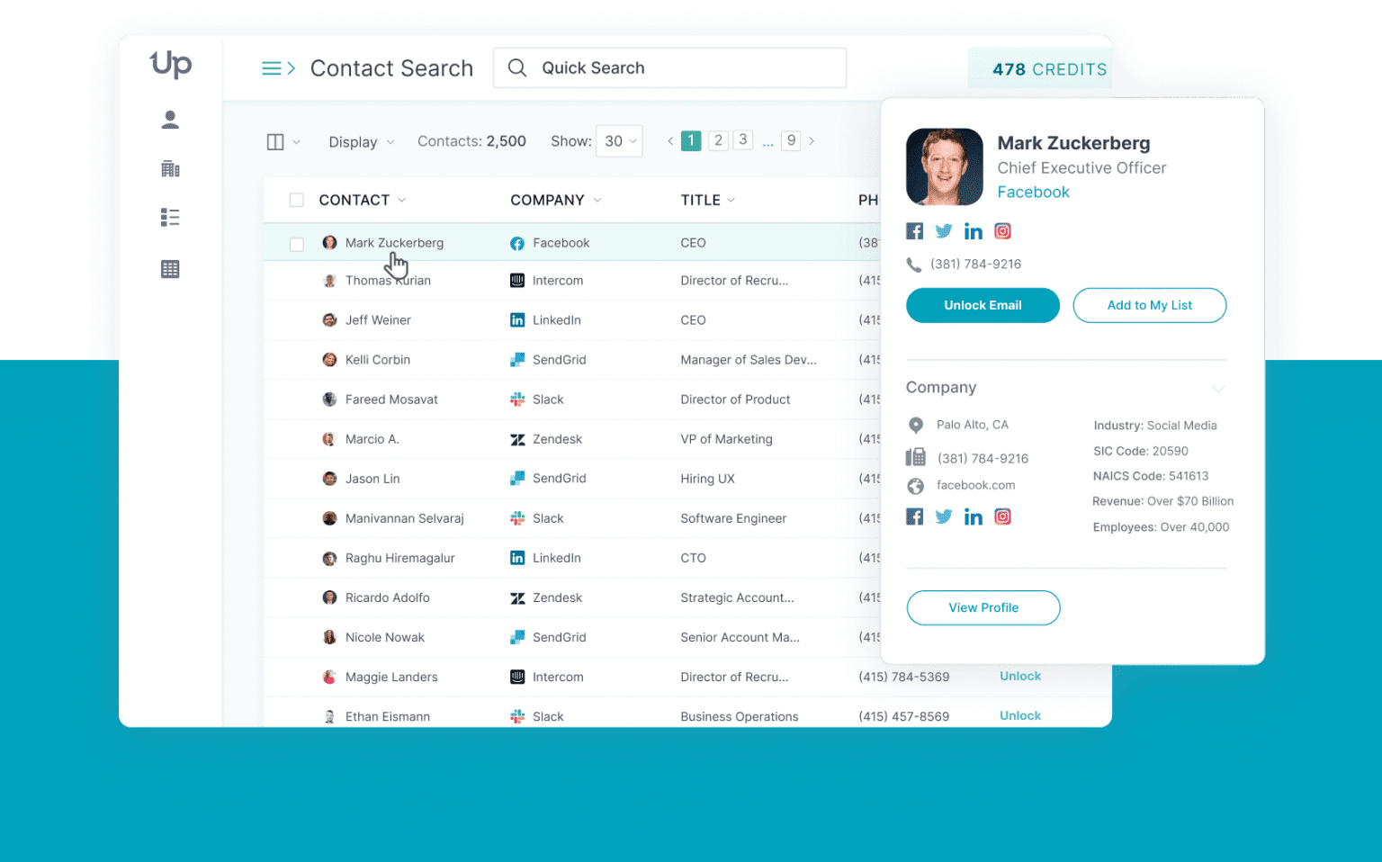This screenshot has width=1382, height=862.
Task: Click the Up logo at top left
Action: 169,65
